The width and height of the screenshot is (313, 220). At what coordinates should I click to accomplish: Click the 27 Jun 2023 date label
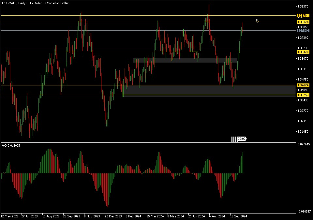[x=30, y=216]
